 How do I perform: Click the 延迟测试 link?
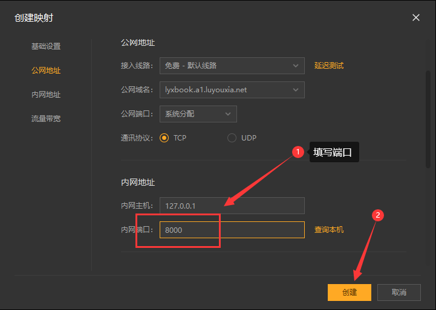pos(329,65)
